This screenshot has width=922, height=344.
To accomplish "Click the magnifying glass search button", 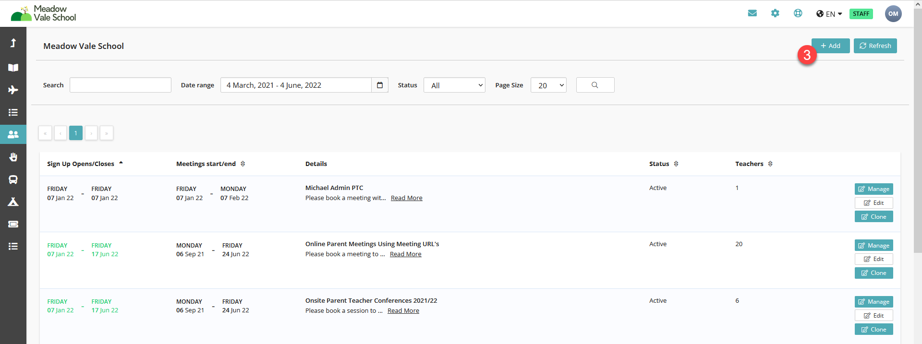I will coord(595,85).
